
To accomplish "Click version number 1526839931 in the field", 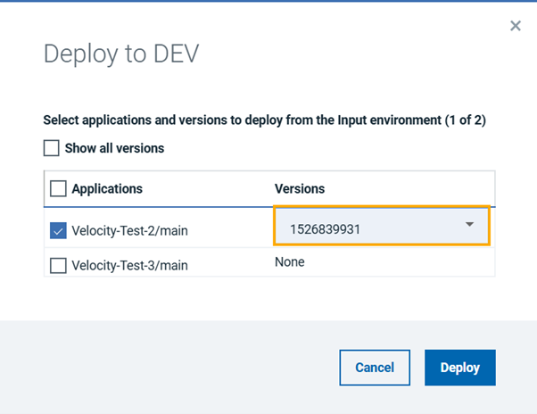I will pos(325,229).
